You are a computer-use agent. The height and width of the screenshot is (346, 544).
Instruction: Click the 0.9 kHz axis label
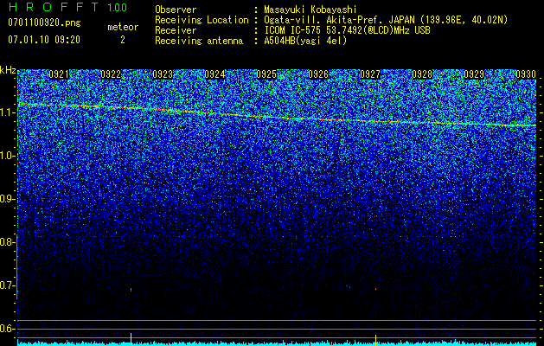8,199
